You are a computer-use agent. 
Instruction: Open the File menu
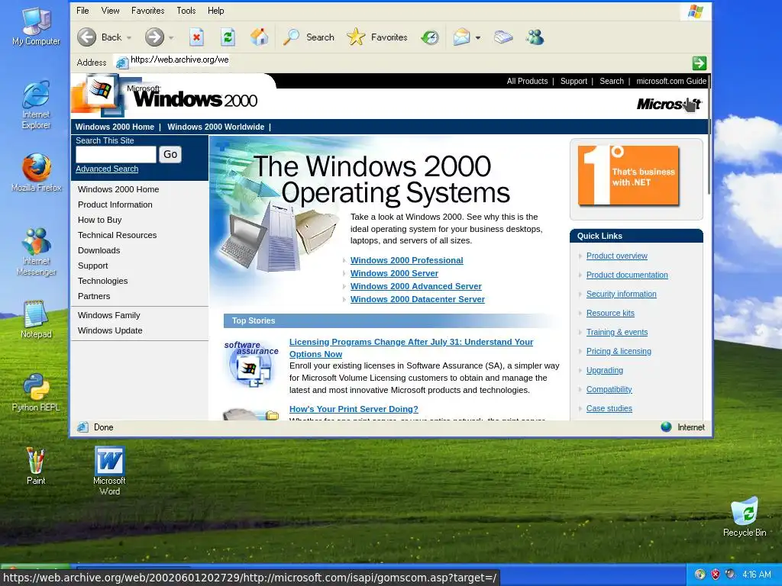click(x=82, y=11)
